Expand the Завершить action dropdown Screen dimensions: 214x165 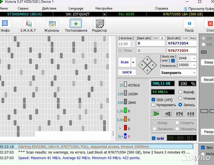(x=194, y=73)
